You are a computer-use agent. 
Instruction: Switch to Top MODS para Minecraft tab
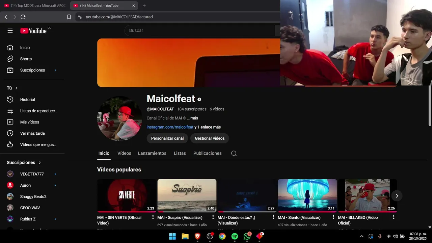(35, 5)
